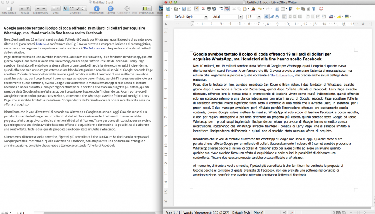Screen dimensions: 375x214
Task: Click the Document as E-mail icon
Action: [189, 9]
